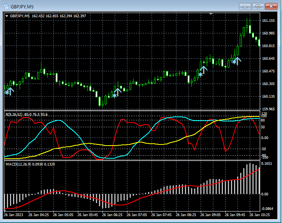Image resolution: width=282 pixels, height=223 pixels.
Task: Open the GBPJPY,M5 symbol dropdown triangle
Action: point(7,16)
